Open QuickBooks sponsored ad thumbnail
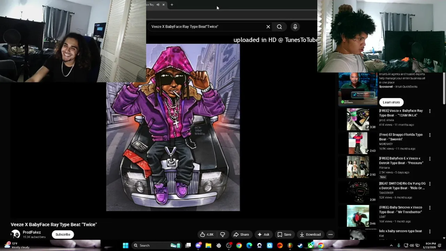The width and height of the screenshot is (446, 251). click(x=358, y=89)
